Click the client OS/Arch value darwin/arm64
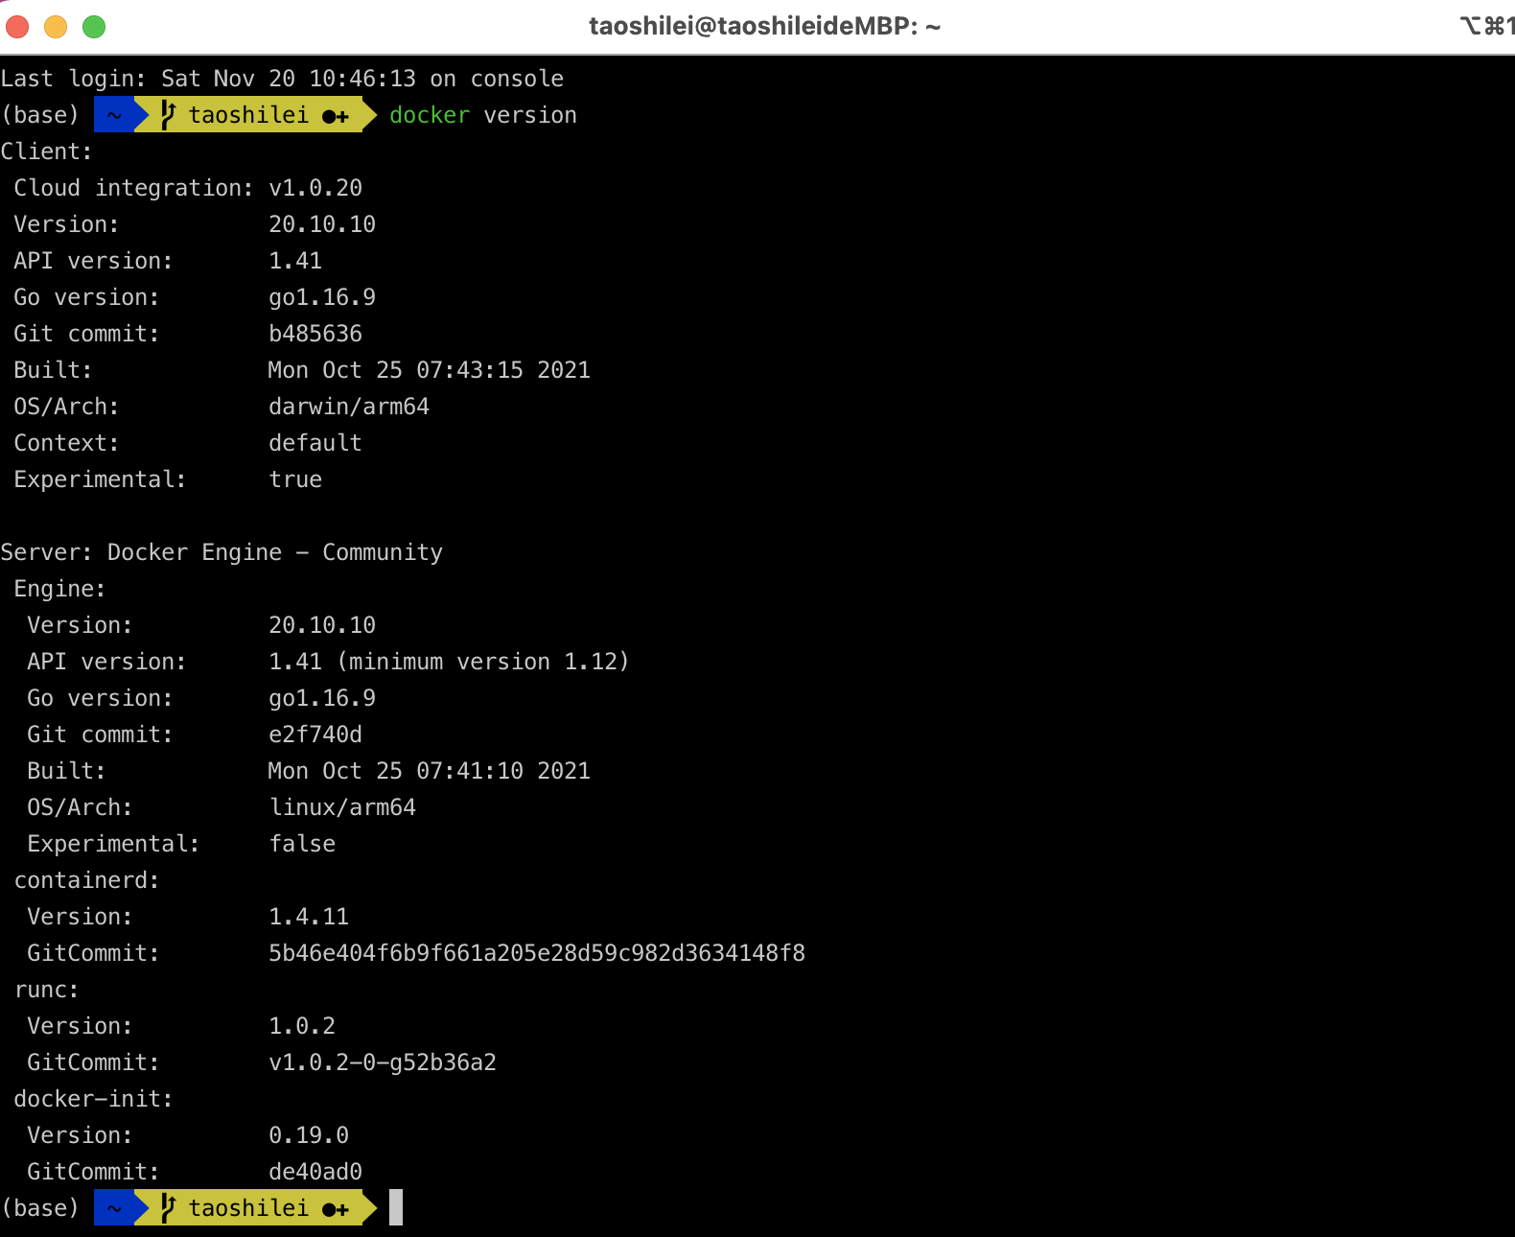Viewport: 1515px width, 1237px height. click(x=349, y=407)
